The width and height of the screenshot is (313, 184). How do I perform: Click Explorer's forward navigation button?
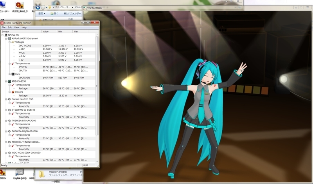pyautogui.click(x=43, y=7)
